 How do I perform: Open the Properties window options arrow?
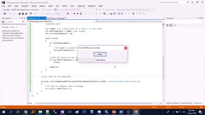[197, 18]
